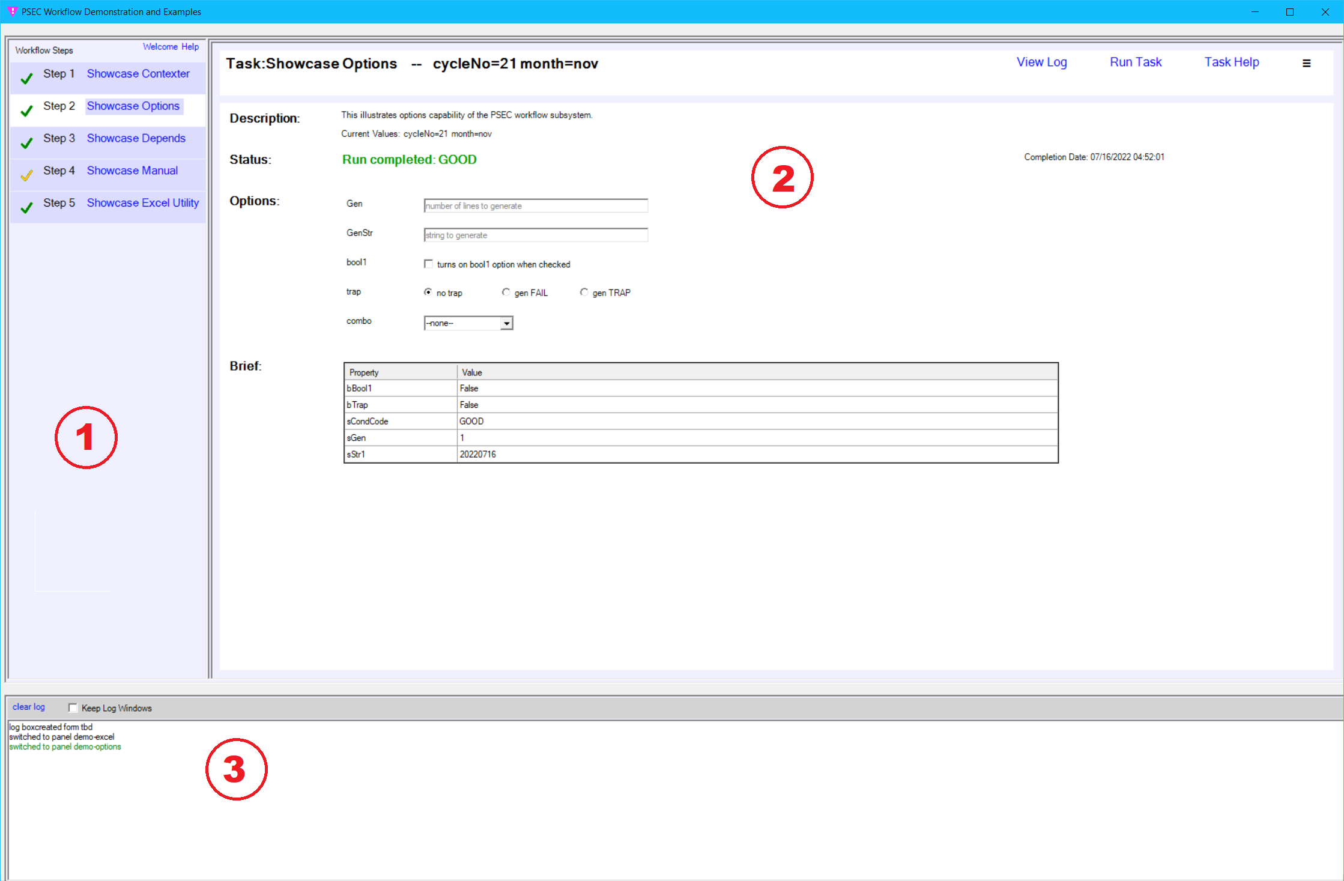1344x881 pixels.
Task: Open Showcase Excel Utility step
Action: pos(142,203)
